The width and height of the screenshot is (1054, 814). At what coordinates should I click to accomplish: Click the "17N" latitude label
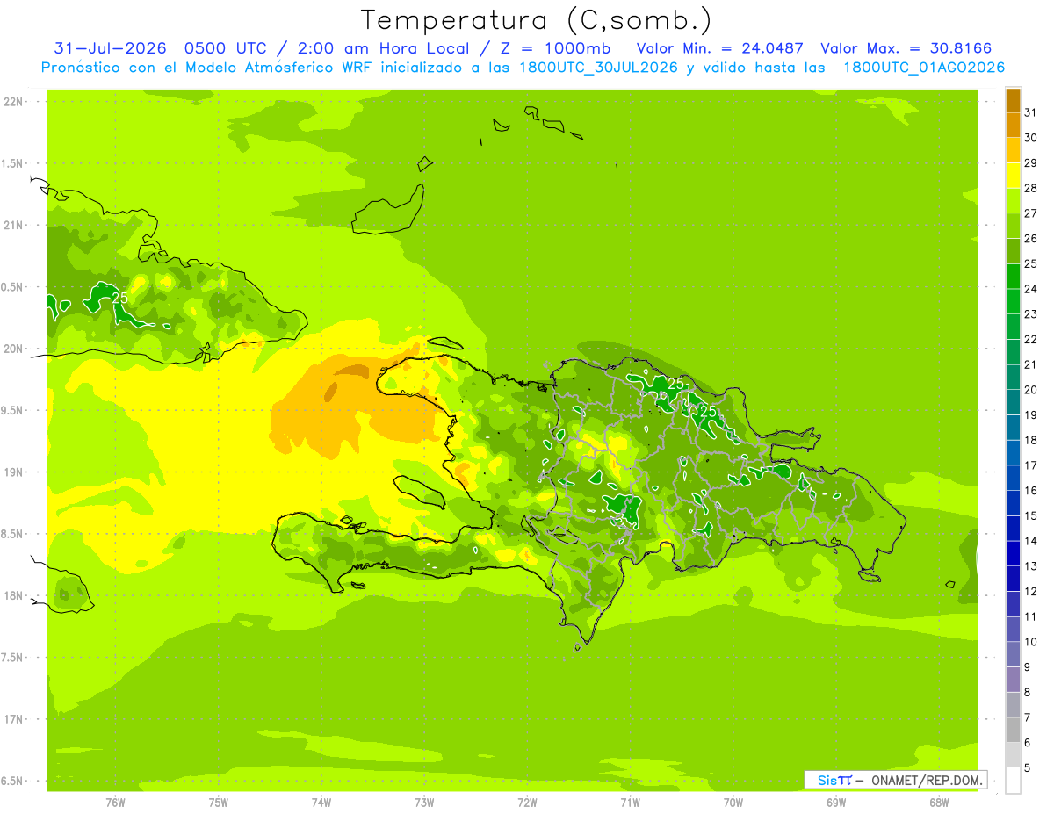click(x=13, y=719)
